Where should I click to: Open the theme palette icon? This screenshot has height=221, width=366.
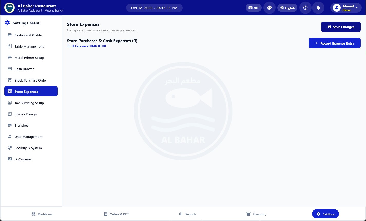coord(269,8)
